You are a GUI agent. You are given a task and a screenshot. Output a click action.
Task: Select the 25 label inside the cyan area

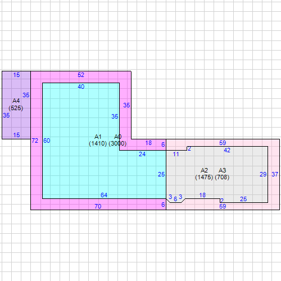click(x=161, y=174)
